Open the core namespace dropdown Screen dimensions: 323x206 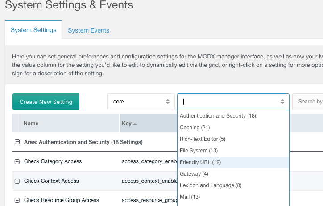[141, 102]
